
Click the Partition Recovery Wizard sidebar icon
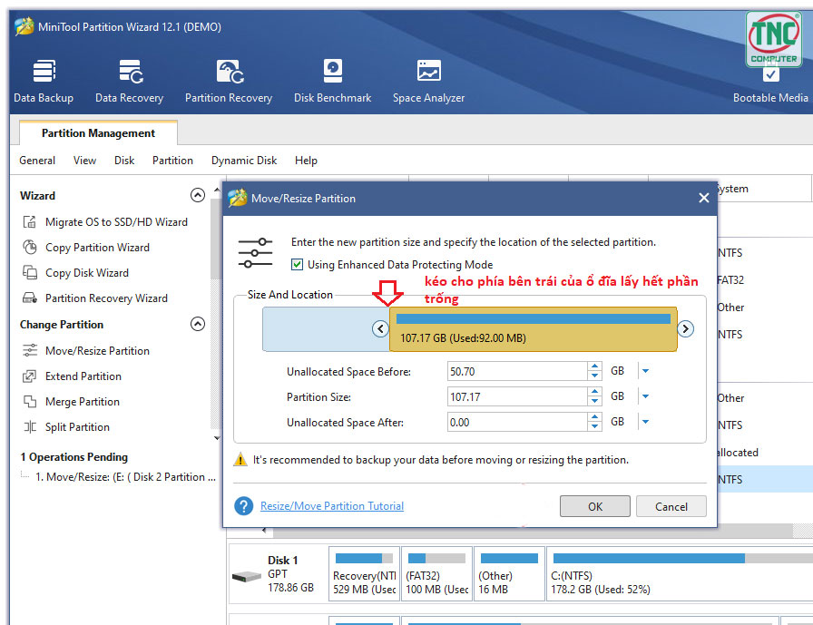pos(30,298)
